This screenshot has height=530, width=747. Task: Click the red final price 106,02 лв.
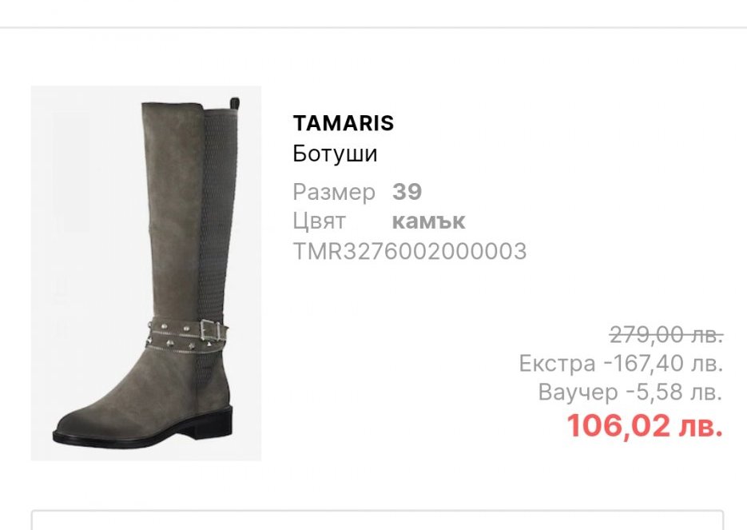[645, 425]
